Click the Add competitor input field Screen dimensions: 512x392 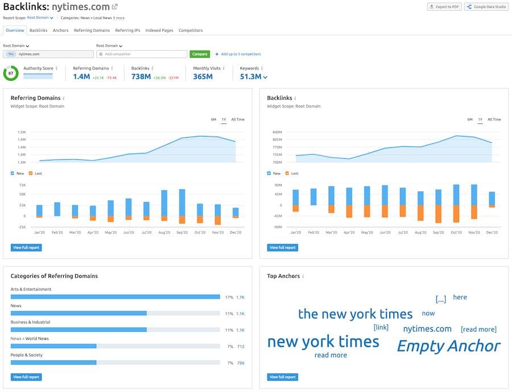point(142,54)
